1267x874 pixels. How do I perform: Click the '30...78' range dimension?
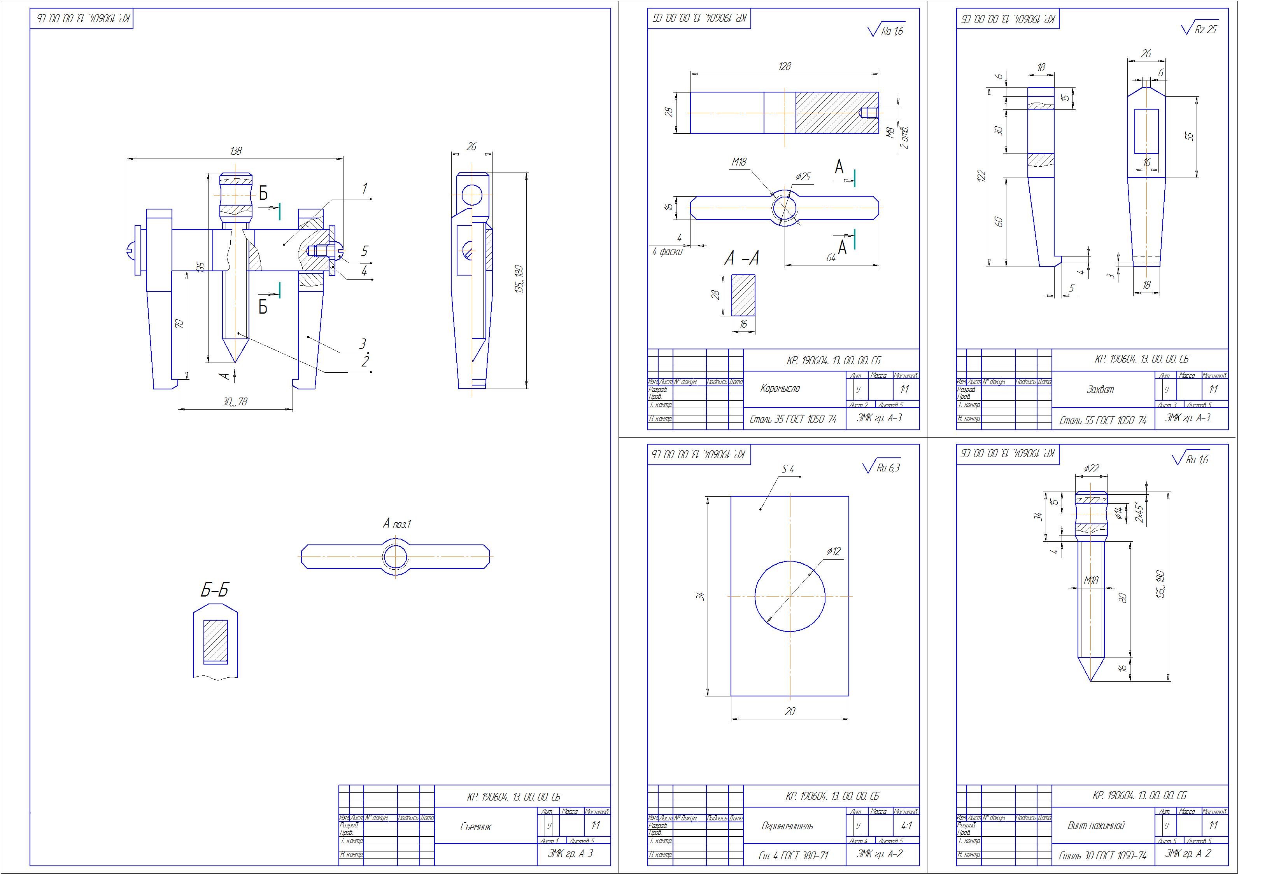235,401
